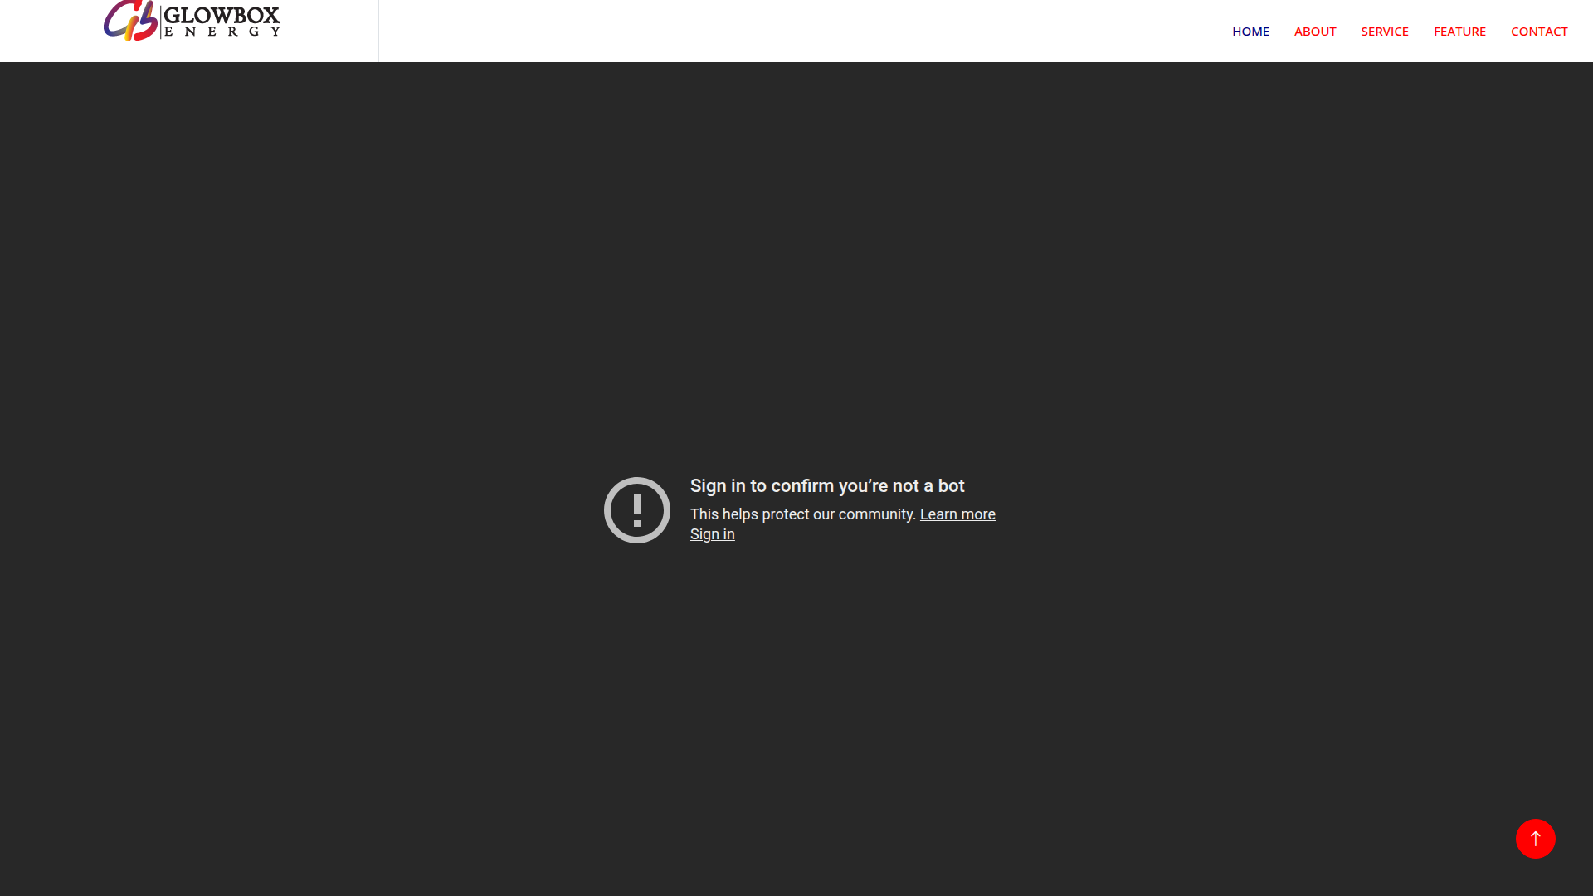Image resolution: width=1593 pixels, height=896 pixels.
Task: Click the red scroll-to-top arrow button
Action: [1535, 839]
